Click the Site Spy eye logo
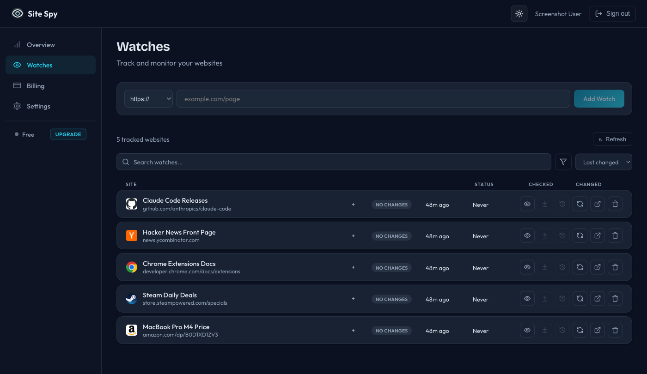The image size is (647, 374). (x=18, y=13)
